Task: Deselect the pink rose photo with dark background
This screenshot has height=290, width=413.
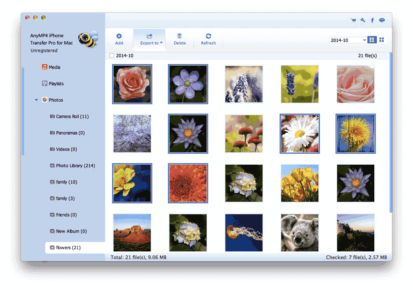Action: coord(132,84)
